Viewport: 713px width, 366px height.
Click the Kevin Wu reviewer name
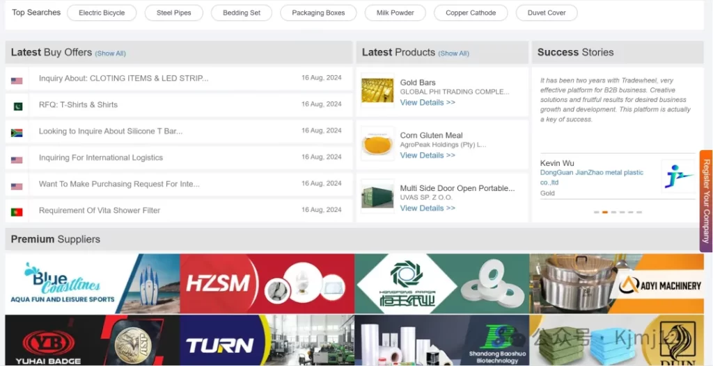[557, 163]
